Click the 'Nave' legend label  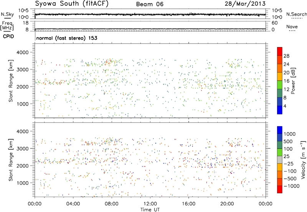(x=292, y=26)
